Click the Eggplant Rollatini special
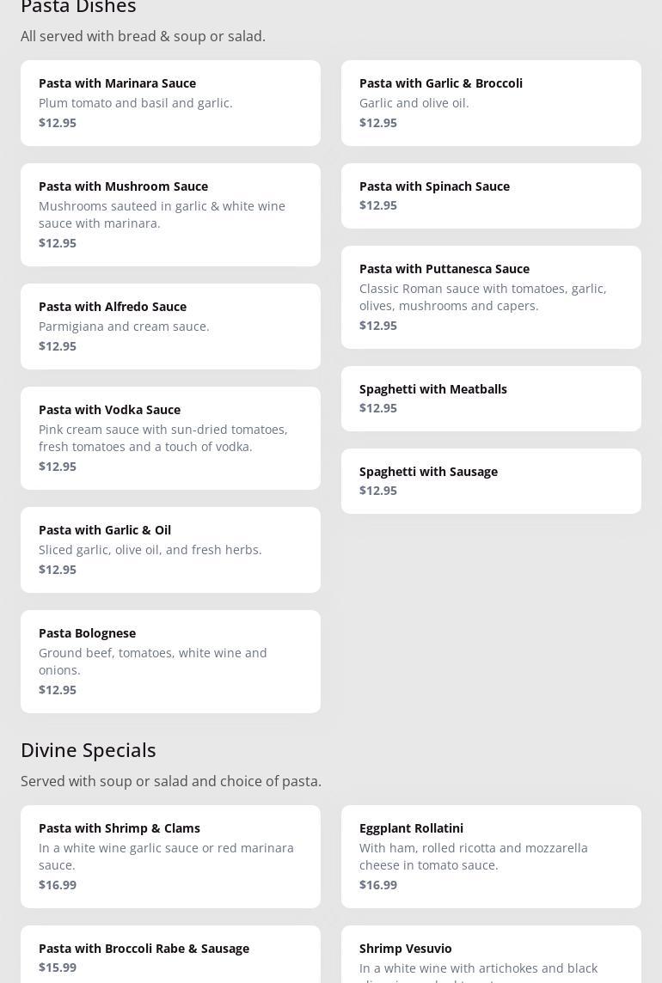This screenshot has height=983, width=662. pyautogui.click(x=491, y=857)
